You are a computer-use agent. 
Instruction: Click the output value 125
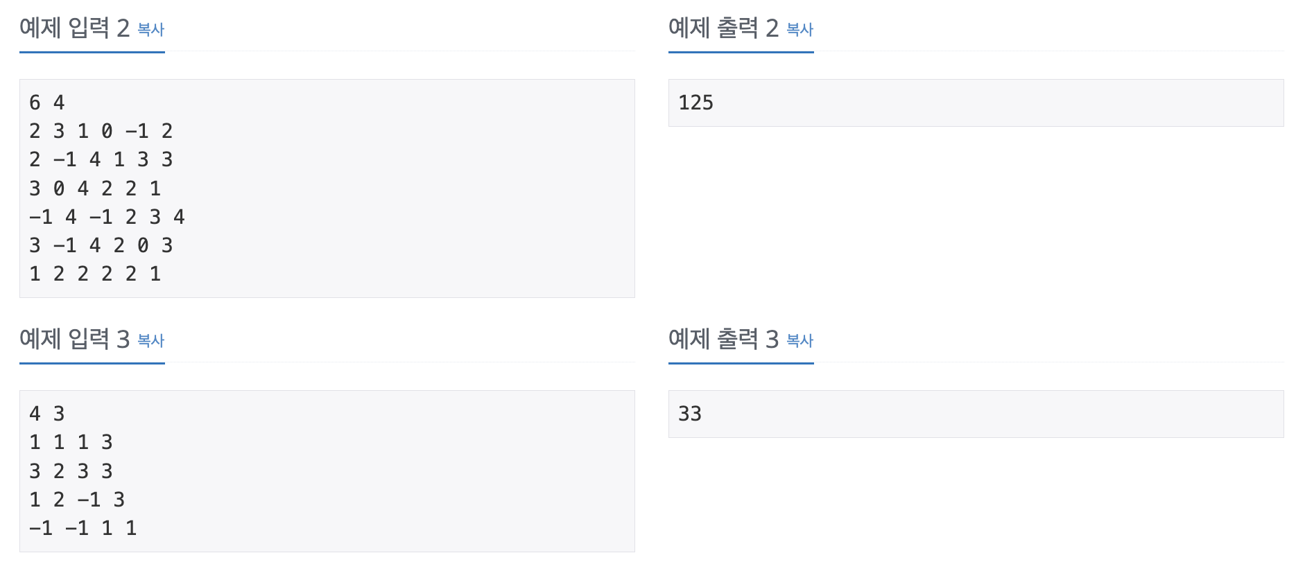click(x=697, y=102)
